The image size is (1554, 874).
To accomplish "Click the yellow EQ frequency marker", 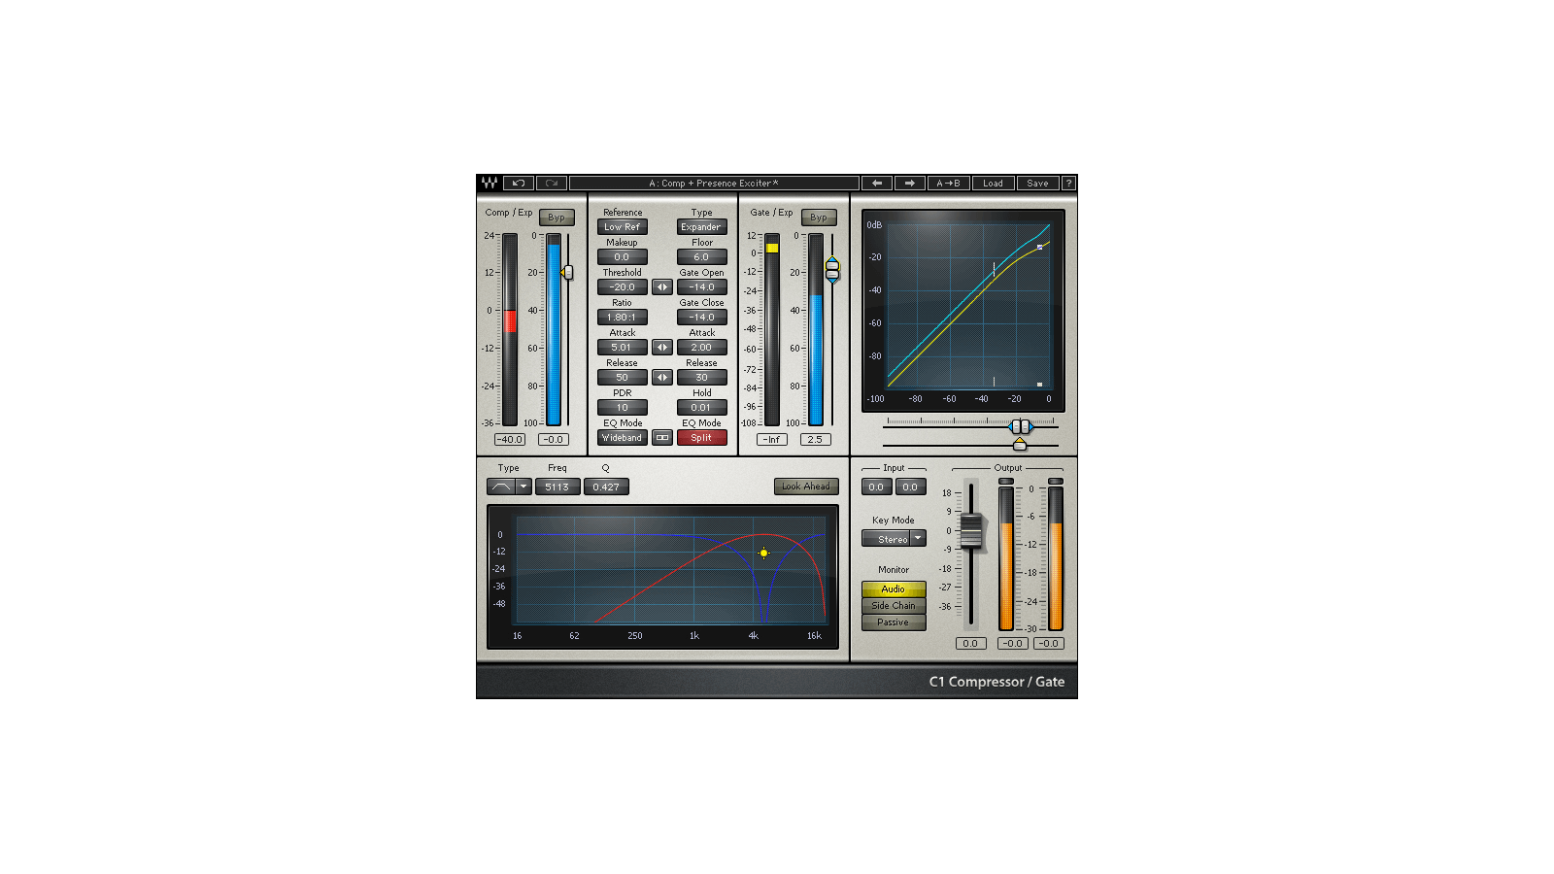I will pyautogui.click(x=764, y=554).
